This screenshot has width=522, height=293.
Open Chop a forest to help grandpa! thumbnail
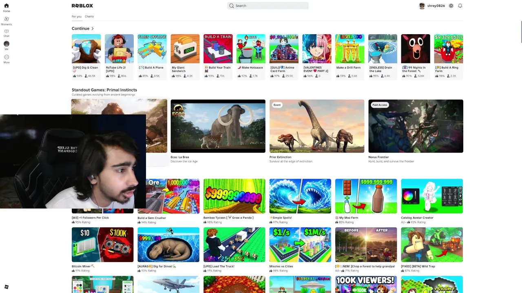[x=366, y=245]
